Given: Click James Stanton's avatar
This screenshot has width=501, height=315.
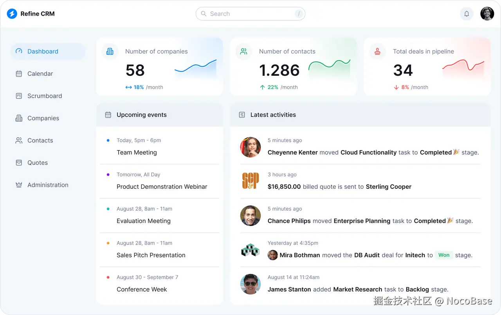Looking at the screenshot, I should (250, 284).
